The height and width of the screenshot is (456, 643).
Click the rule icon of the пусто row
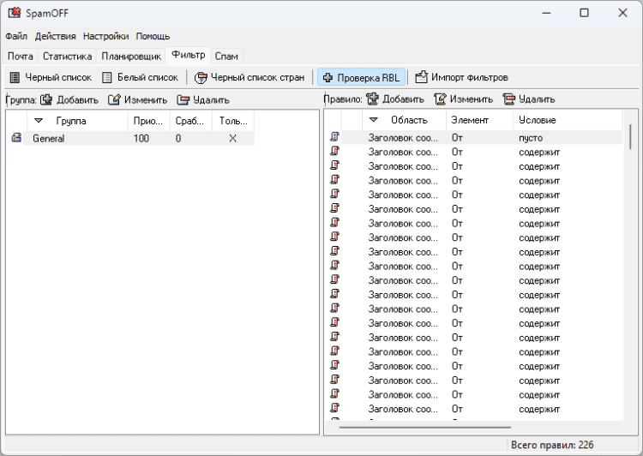(334, 137)
